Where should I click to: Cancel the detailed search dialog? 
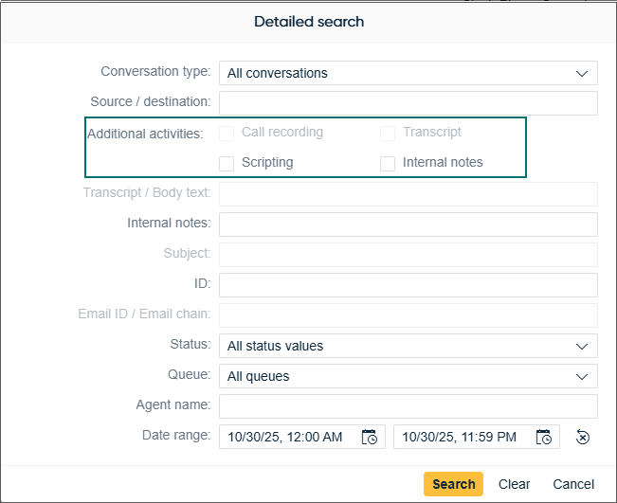573,484
